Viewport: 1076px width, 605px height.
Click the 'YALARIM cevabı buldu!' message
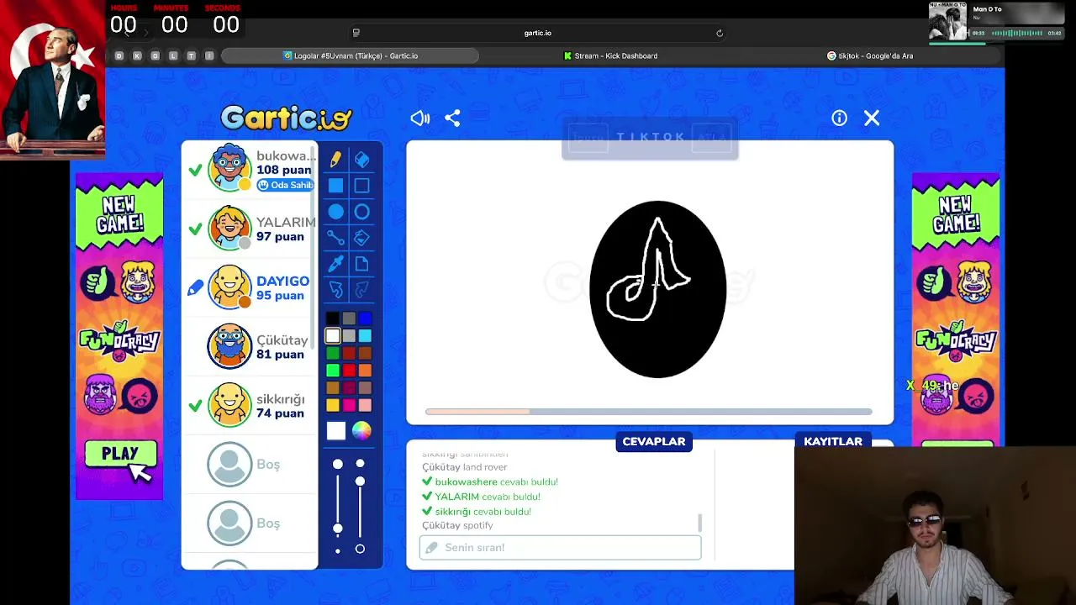pyautogui.click(x=481, y=497)
